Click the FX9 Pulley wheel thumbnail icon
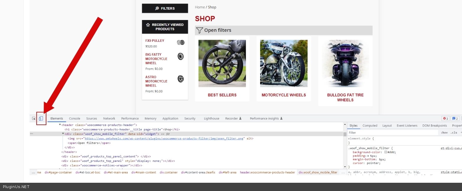This screenshot has height=191, width=462. 180,43
